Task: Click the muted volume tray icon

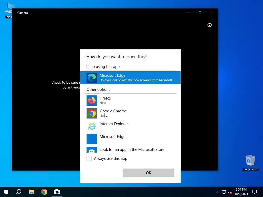Action: pyautogui.click(x=230, y=192)
